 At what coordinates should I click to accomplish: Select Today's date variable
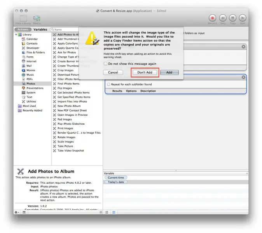point(116,182)
